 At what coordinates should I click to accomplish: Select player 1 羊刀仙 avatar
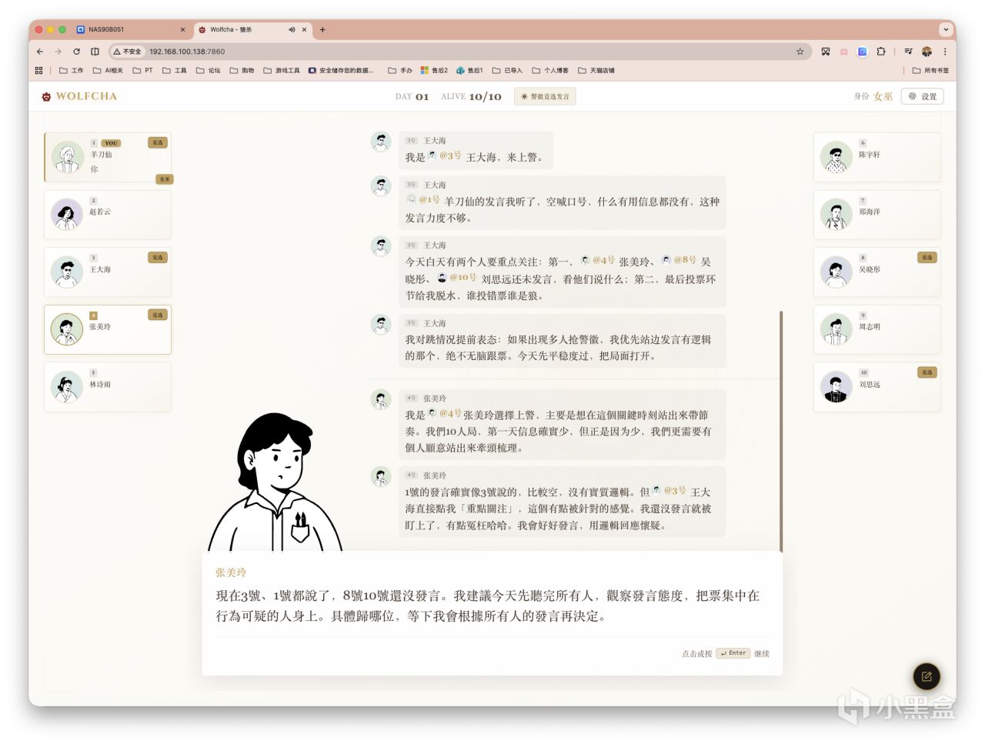[x=68, y=157]
